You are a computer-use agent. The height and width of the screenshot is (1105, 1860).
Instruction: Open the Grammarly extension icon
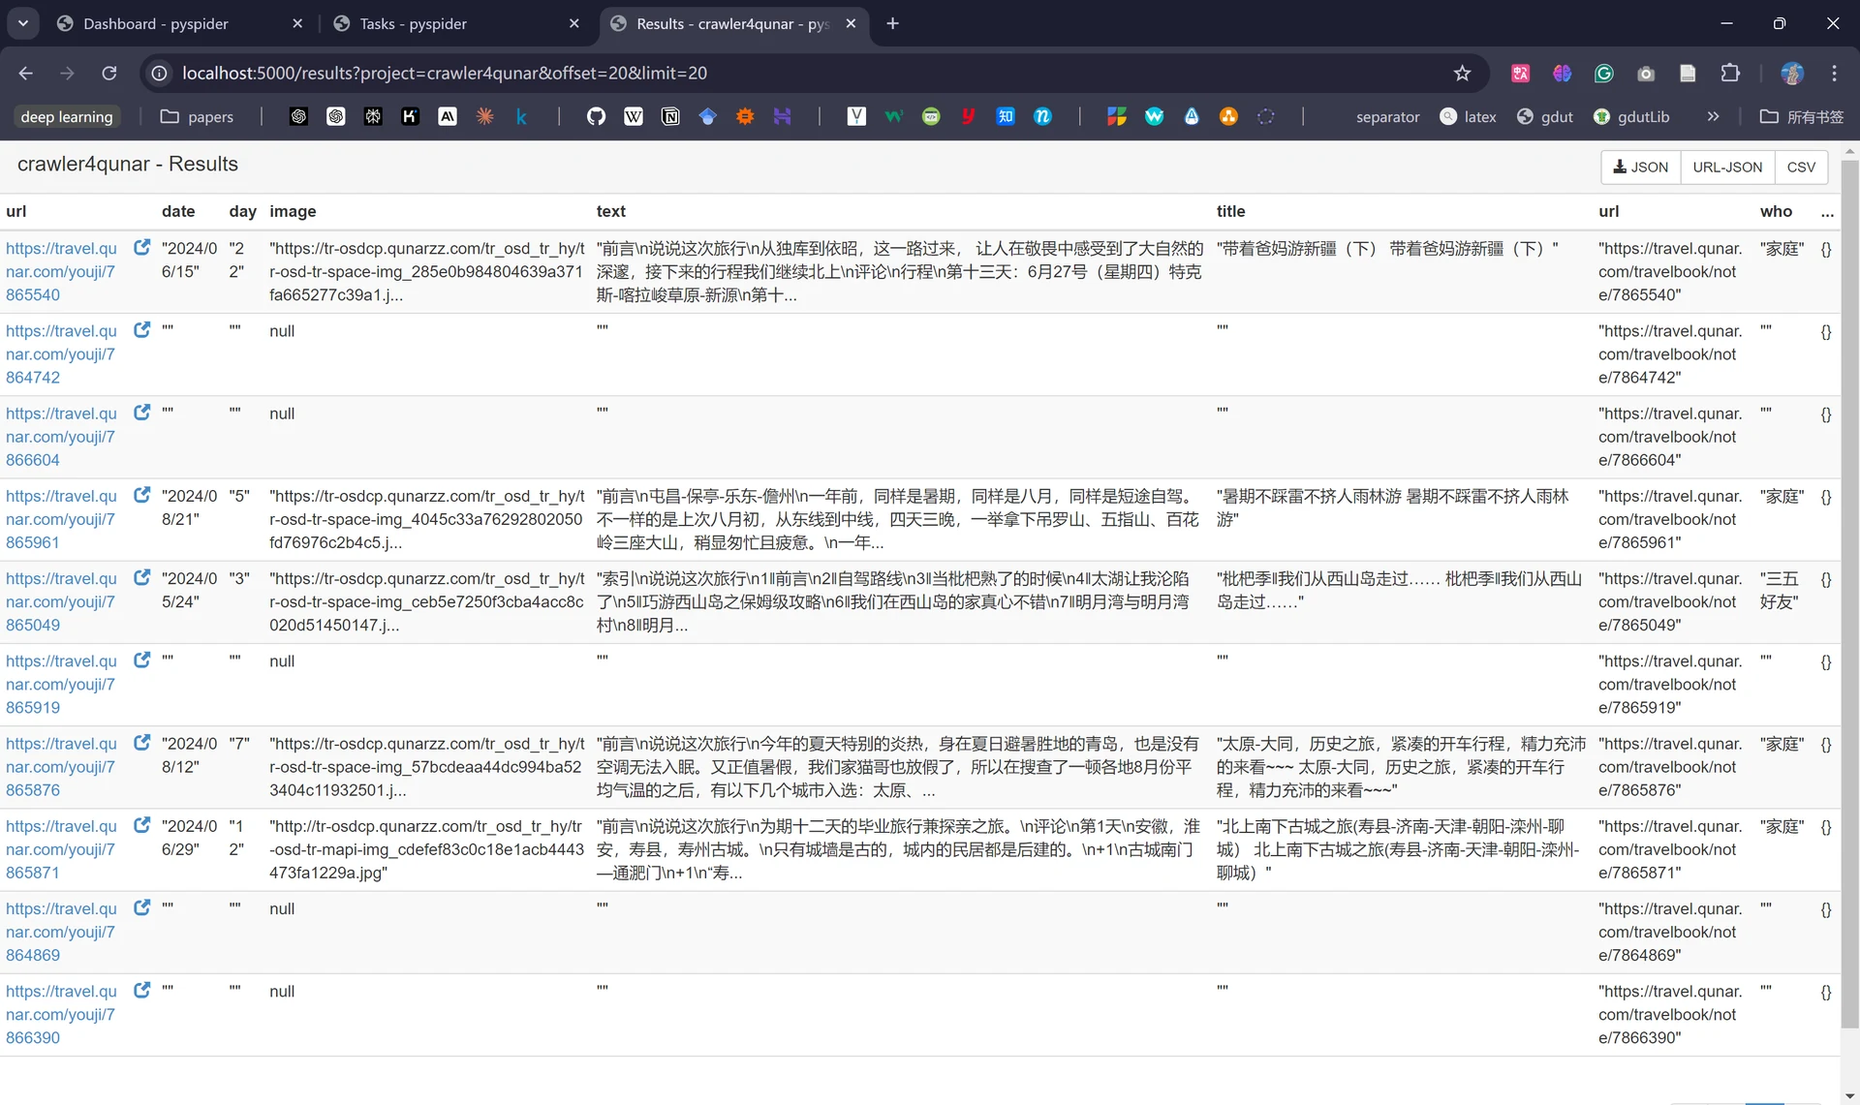point(1603,73)
